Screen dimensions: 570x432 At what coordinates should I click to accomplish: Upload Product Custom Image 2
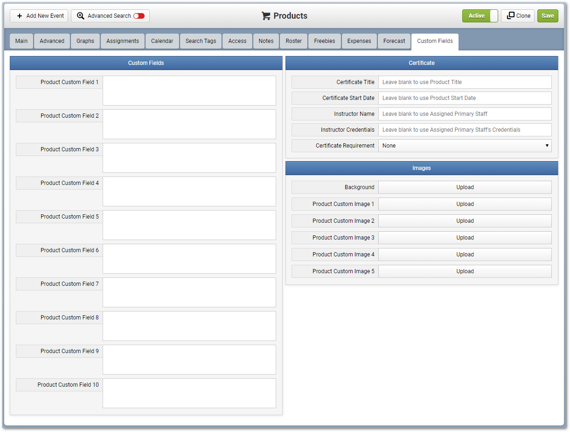point(465,221)
